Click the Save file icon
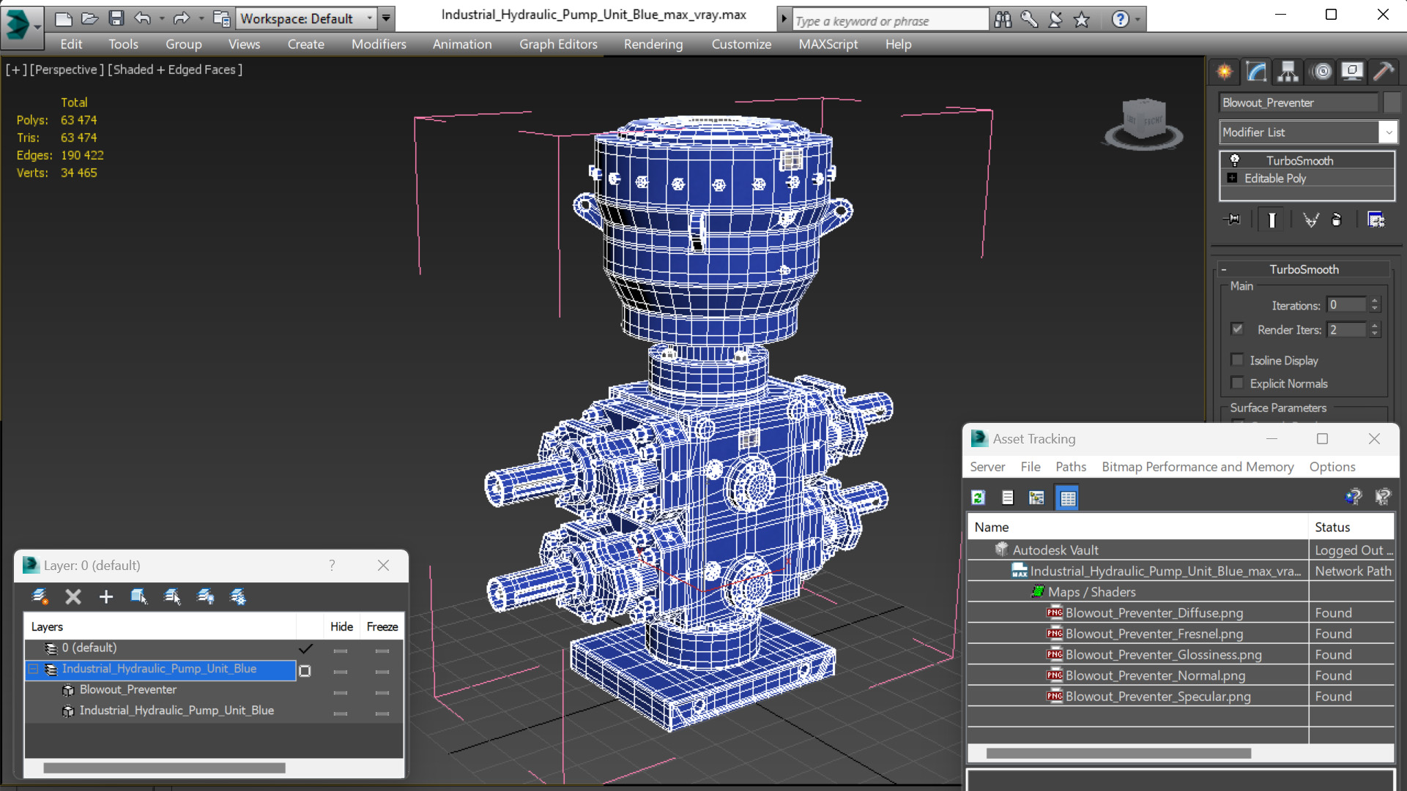1407x791 pixels. 116,18
